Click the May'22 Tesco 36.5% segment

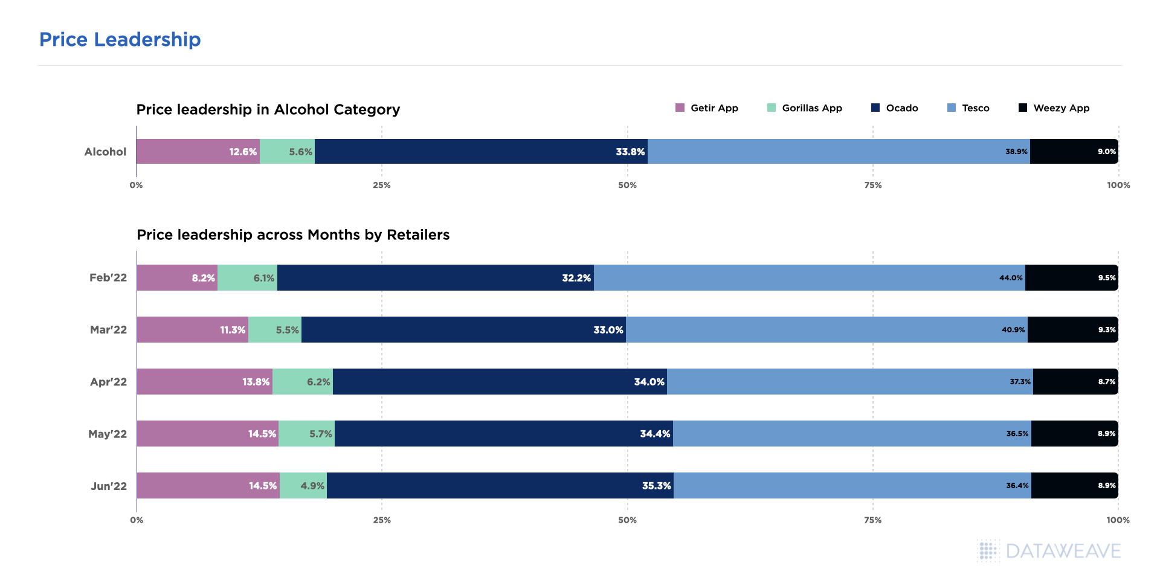pos(852,434)
